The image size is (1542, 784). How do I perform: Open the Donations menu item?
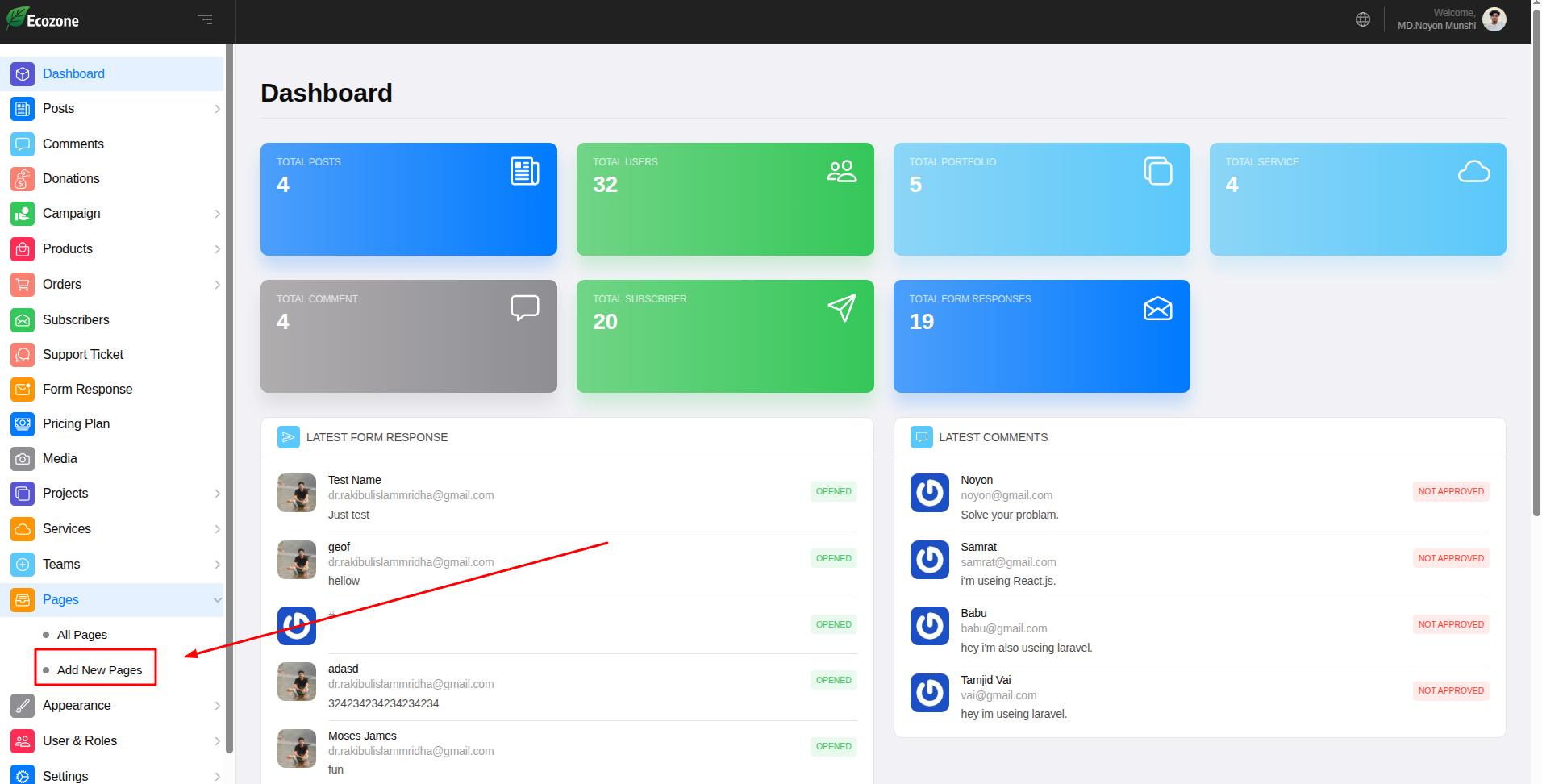(x=71, y=179)
